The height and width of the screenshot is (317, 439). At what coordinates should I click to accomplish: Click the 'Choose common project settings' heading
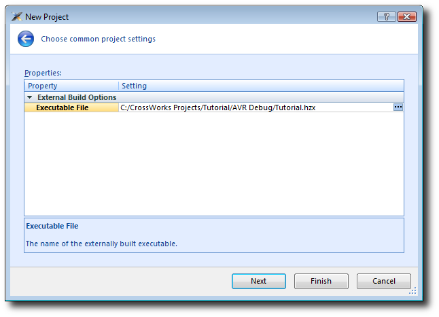tap(98, 39)
